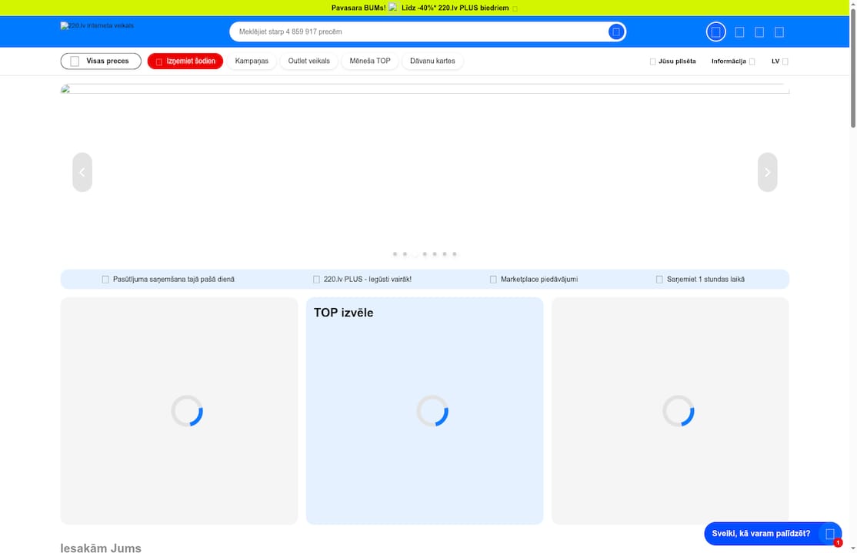Open Mēneša TOP page
This screenshot has width=857, height=553.
click(370, 61)
